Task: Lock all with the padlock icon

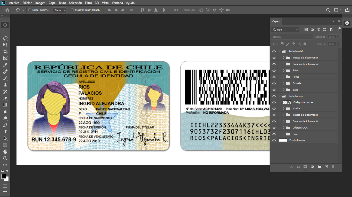Action: tap(305, 44)
